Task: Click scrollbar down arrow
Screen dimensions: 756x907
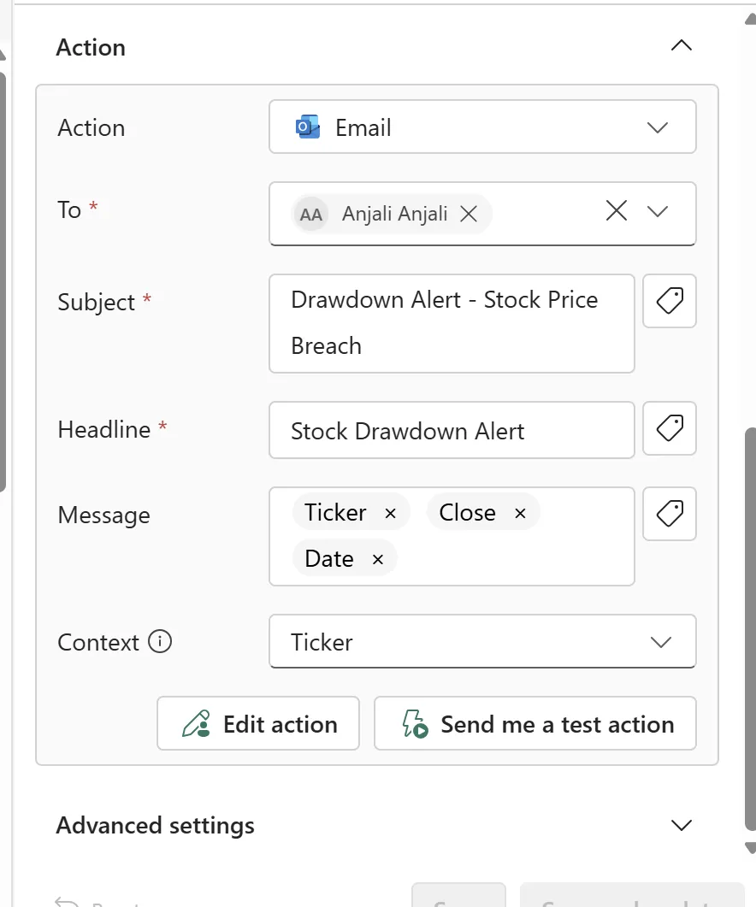Action: point(750,848)
